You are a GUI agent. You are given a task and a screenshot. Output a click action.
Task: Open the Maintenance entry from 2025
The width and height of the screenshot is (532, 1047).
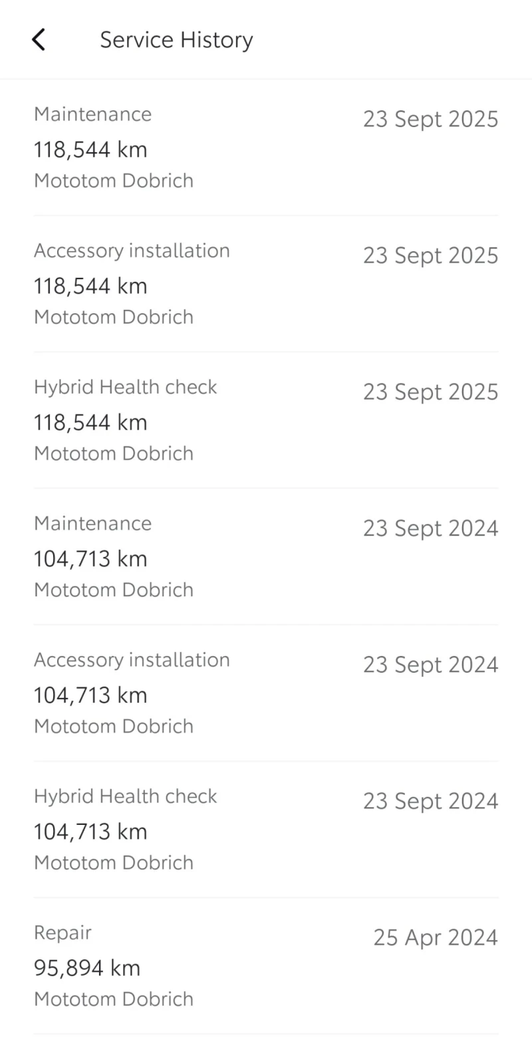tap(92, 114)
